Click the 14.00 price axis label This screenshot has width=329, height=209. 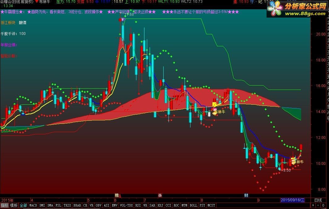click(x=321, y=112)
